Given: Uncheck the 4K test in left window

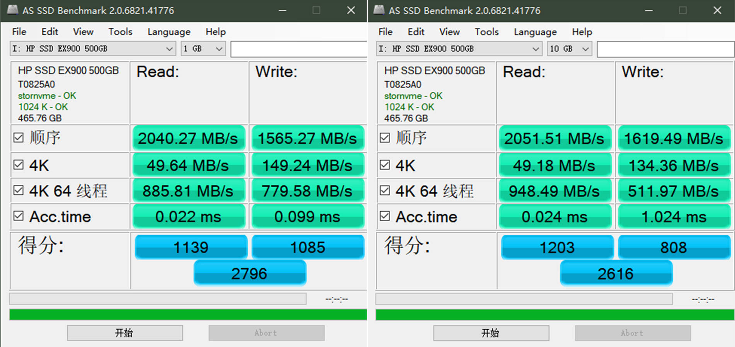Looking at the screenshot, I should [x=19, y=165].
